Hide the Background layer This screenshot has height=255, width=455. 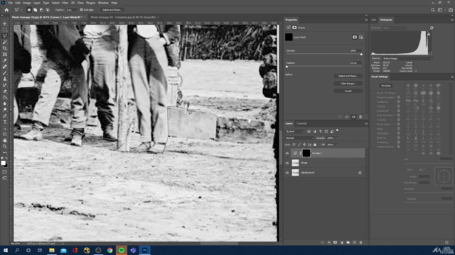tap(287, 173)
